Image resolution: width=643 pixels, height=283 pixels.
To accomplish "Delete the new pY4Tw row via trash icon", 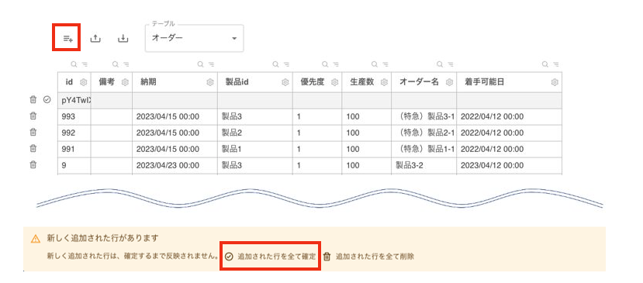I will coord(33,100).
